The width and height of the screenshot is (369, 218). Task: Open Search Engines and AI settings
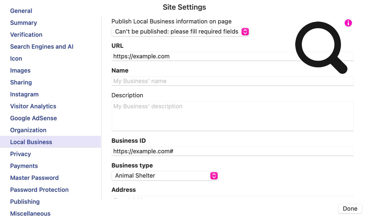click(42, 47)
